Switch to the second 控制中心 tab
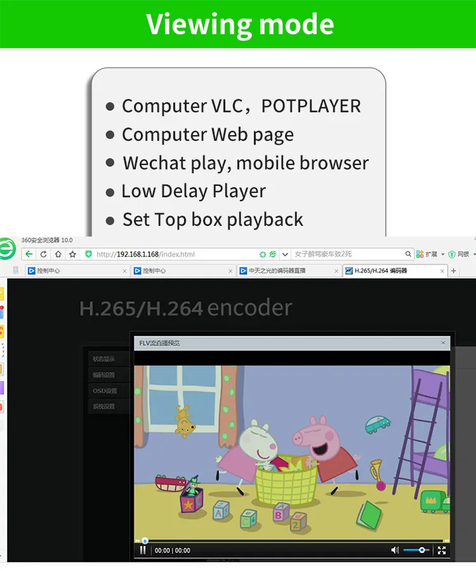This screenshot has width=476, height=571. tap(183, 271)
